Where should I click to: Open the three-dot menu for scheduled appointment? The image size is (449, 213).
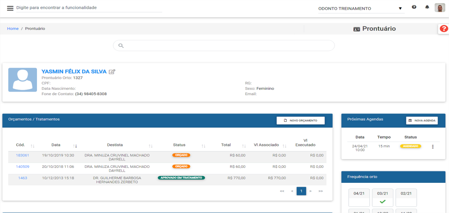click(433, 146)
